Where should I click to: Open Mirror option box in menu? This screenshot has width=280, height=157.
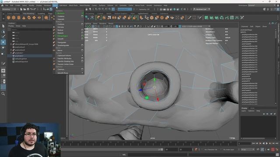click(x=82, y=51)
